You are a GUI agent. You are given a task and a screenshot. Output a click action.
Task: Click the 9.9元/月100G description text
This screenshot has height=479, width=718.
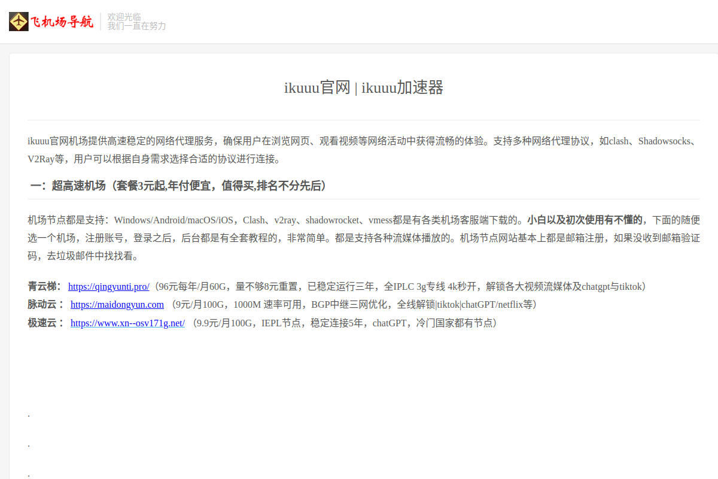344,323
